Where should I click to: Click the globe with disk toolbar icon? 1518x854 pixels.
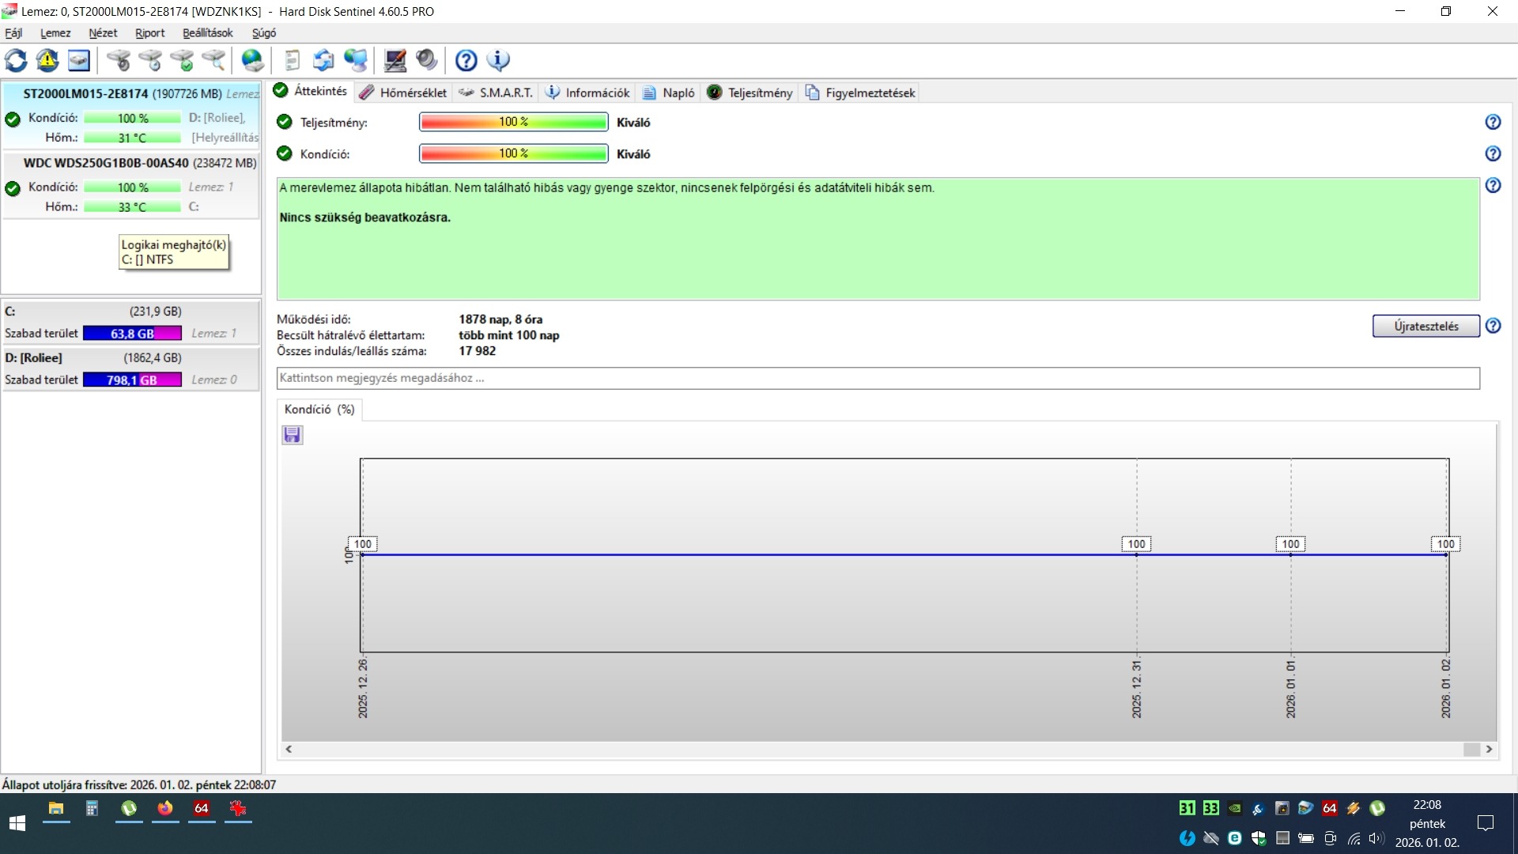tap(252, 60)
